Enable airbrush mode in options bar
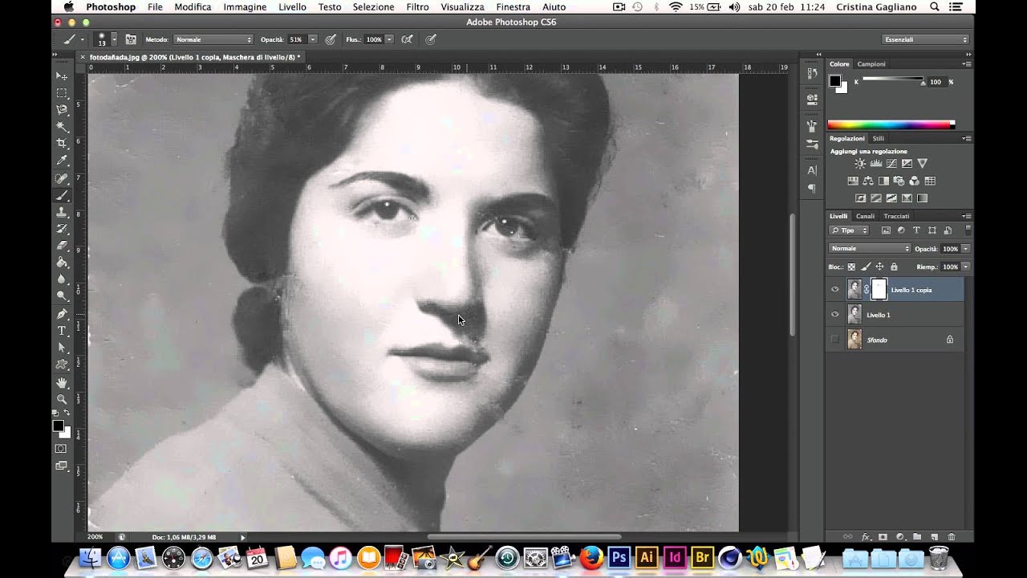Viewport: 1027px width, 578px height. pyautogui.click(x=408, y=39)
